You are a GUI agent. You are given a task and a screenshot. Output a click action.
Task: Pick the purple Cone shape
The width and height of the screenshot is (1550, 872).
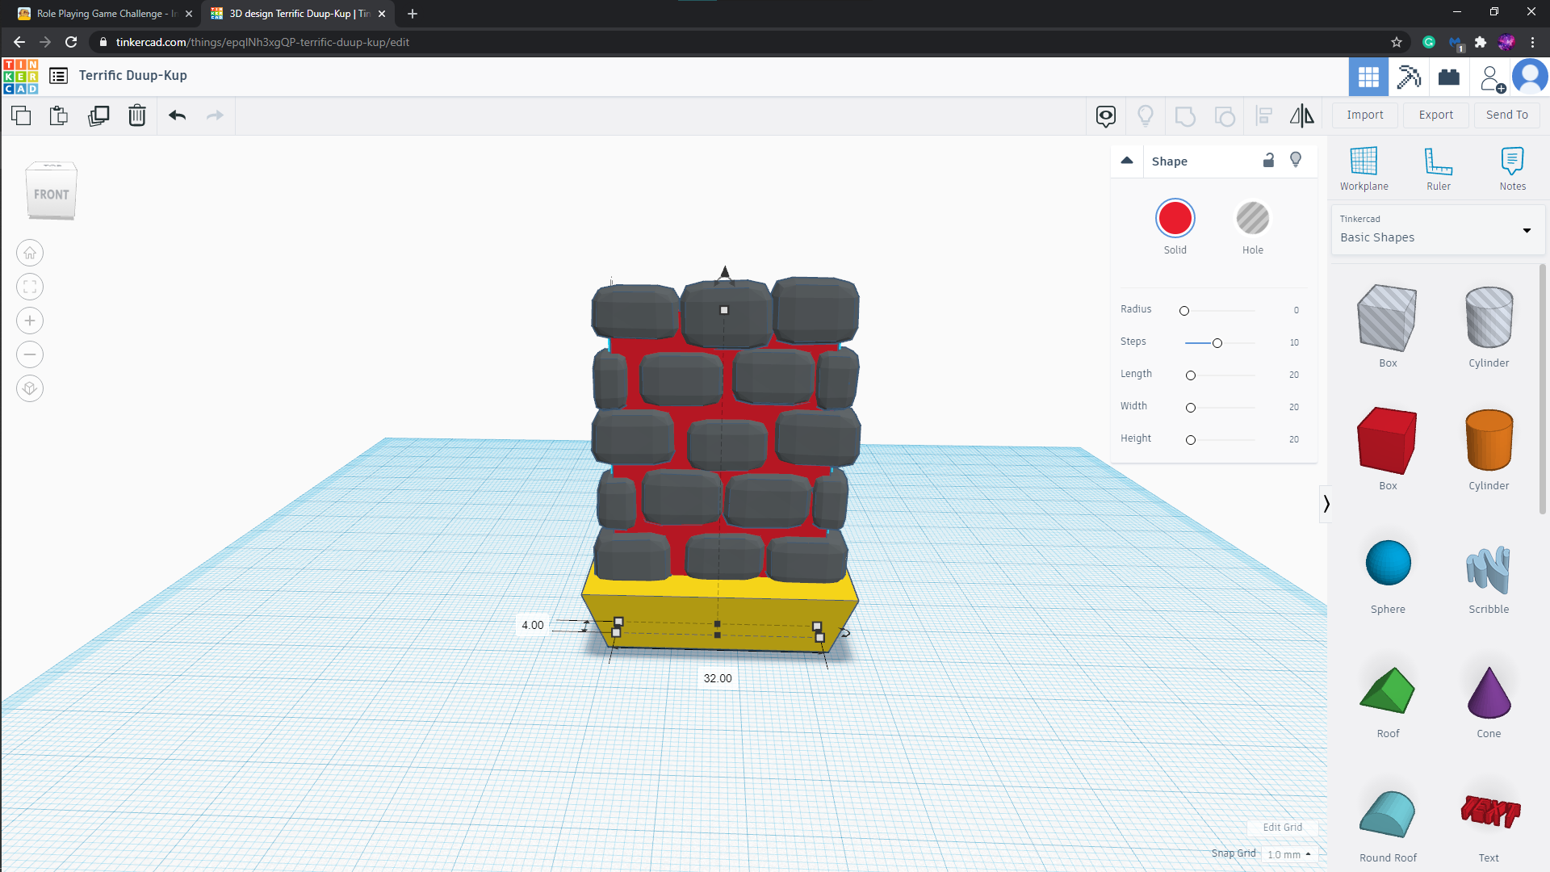point(1489,692)
